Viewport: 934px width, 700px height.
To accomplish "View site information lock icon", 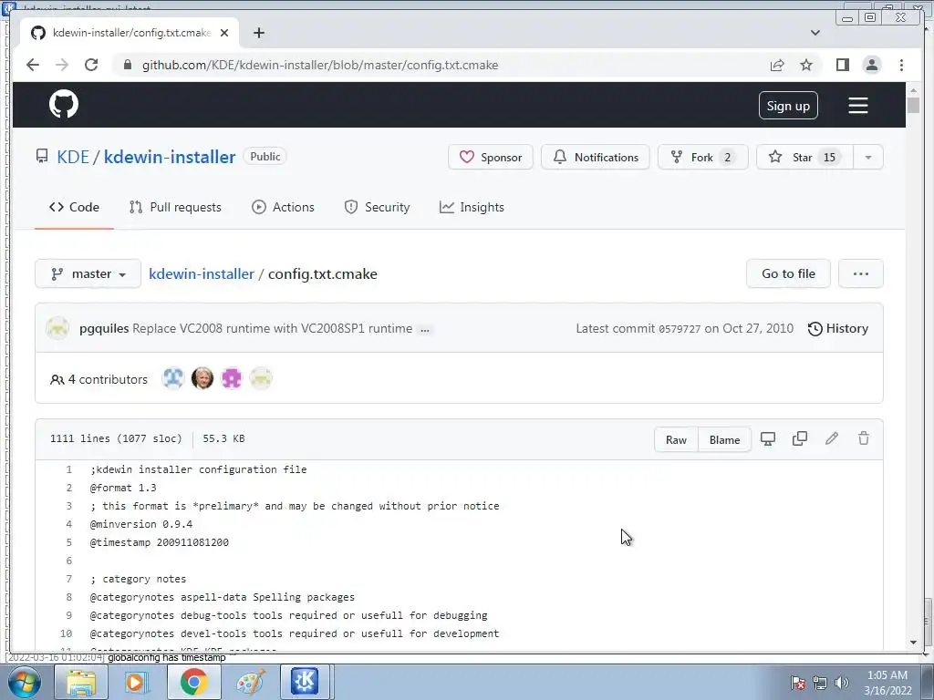I will (x=127, y=65).
